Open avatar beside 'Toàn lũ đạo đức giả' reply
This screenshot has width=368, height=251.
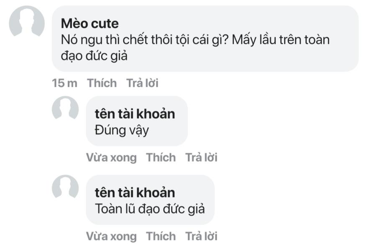point(65,187)
